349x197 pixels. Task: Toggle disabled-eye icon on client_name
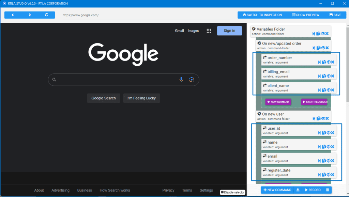pyautogui.click(x=329, y=90)
